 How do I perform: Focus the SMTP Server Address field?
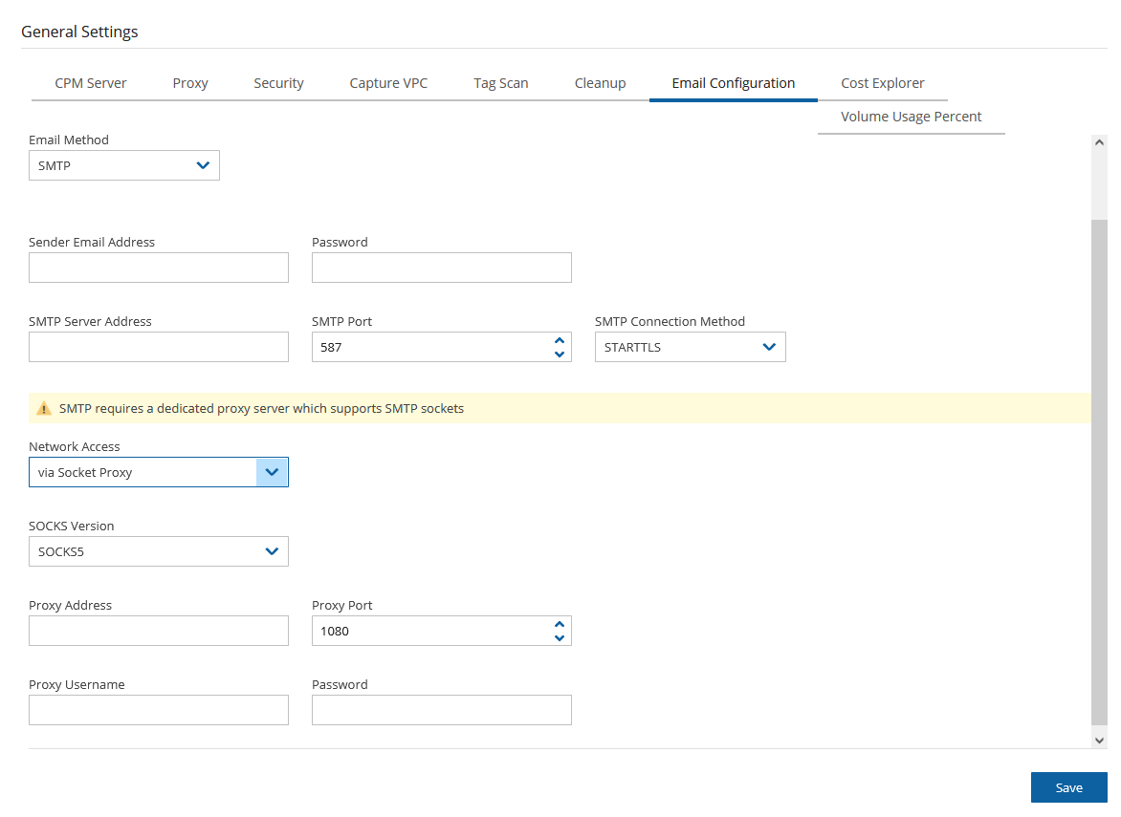tap(159, 347)
